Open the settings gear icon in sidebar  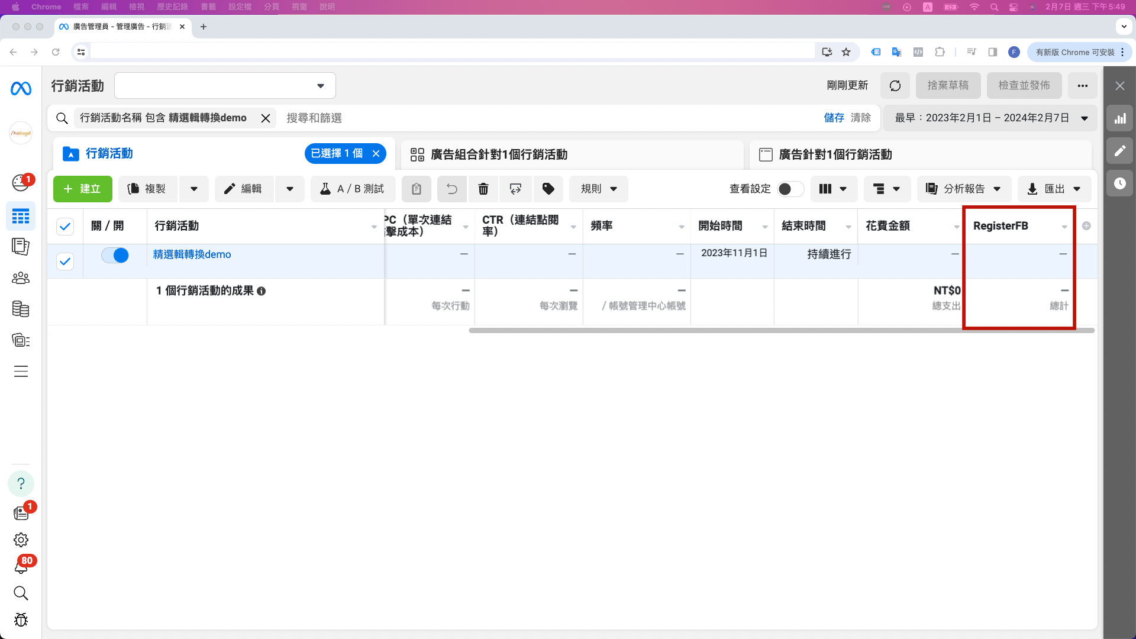coord(21,540)
